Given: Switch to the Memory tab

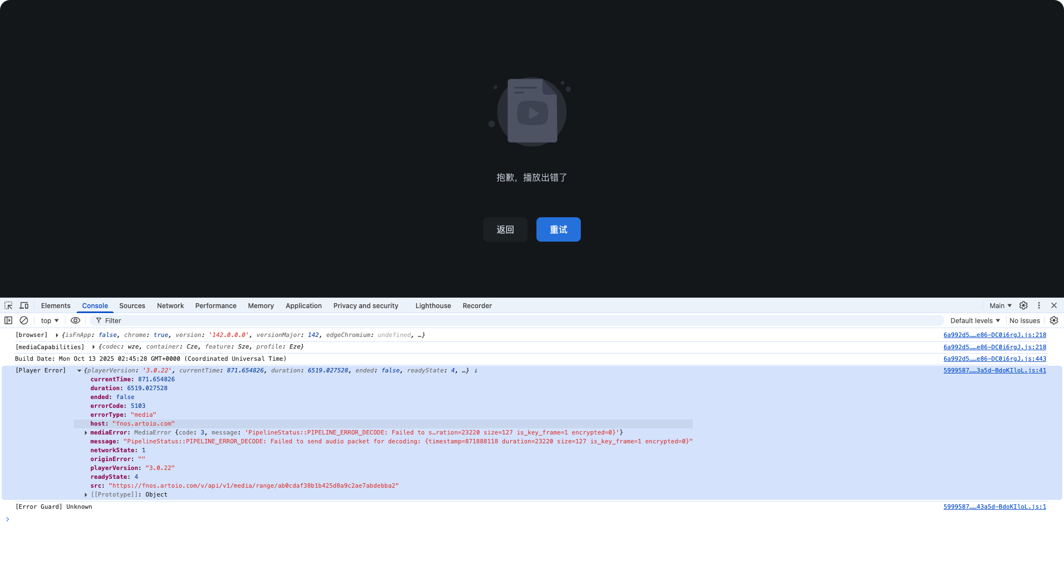Looking at the screenshot, I should pyautogui.click(x=261, y=305).
